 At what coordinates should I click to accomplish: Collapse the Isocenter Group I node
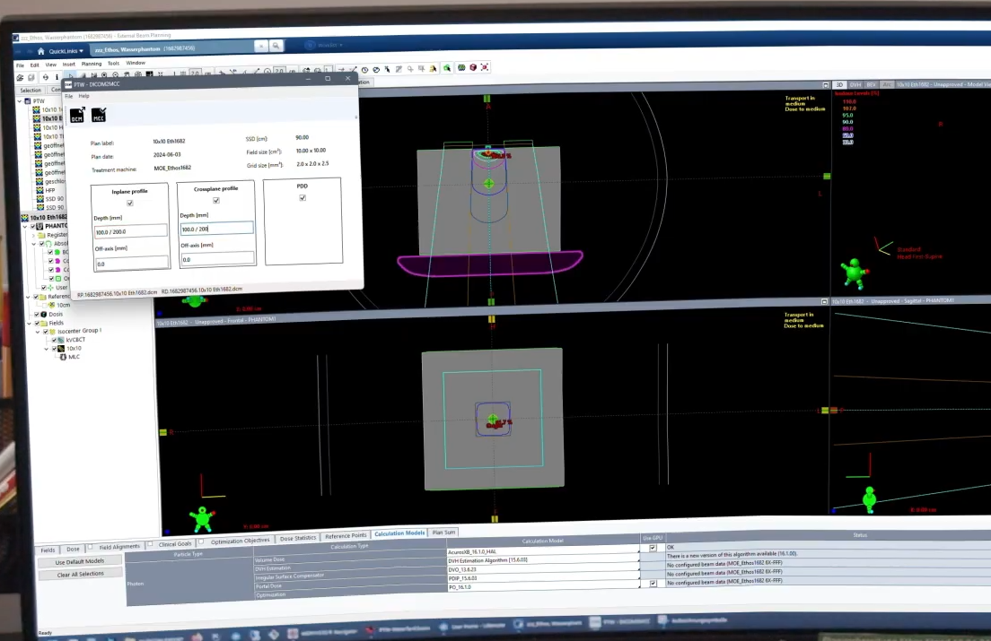(x=39, y=331)
